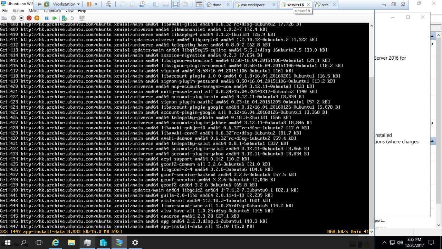
Task: Create a Hyper-V checkpoint
Action: point(64,18)
